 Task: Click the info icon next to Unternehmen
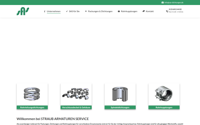click(x=45, y=11)
